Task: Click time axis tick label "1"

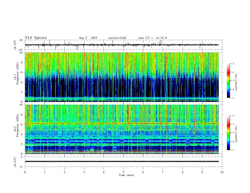Action: pyautogui.click(x=45, y=172)
